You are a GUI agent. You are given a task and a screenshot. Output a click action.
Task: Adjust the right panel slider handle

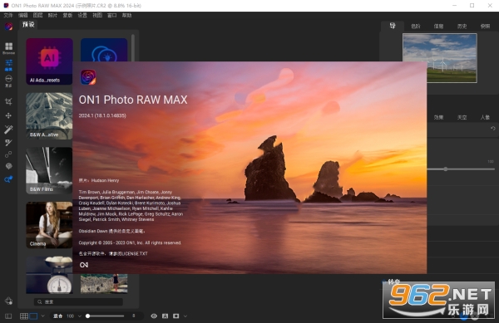pos(446,169)
